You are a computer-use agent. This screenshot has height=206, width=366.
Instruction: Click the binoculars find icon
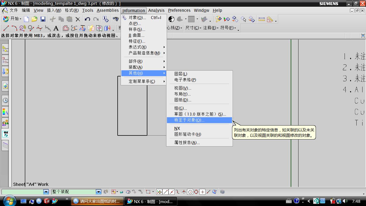(x=116, y=19)
